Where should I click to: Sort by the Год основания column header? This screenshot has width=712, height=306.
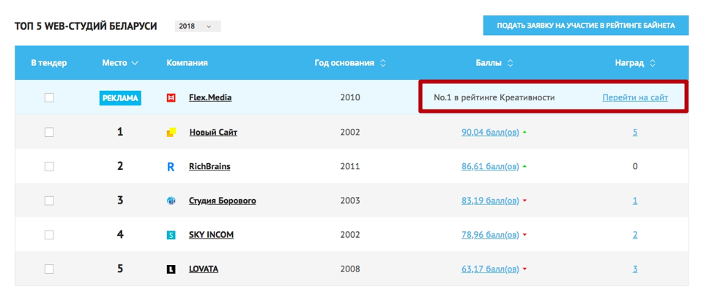[350, 63]
